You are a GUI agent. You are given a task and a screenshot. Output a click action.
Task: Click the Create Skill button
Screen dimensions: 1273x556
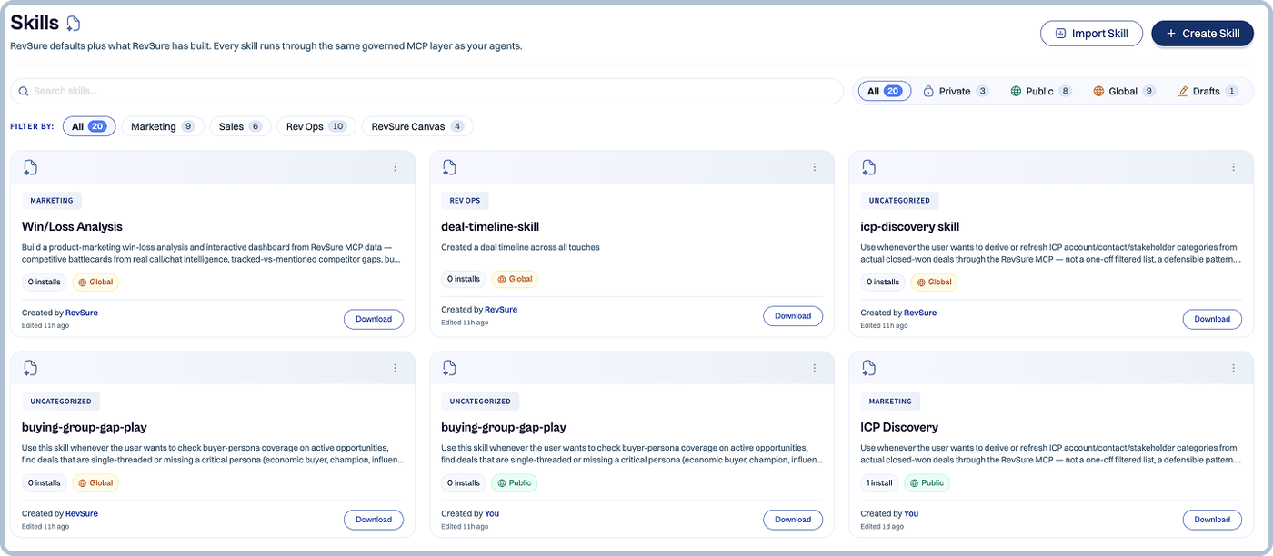pos(1202,34)
